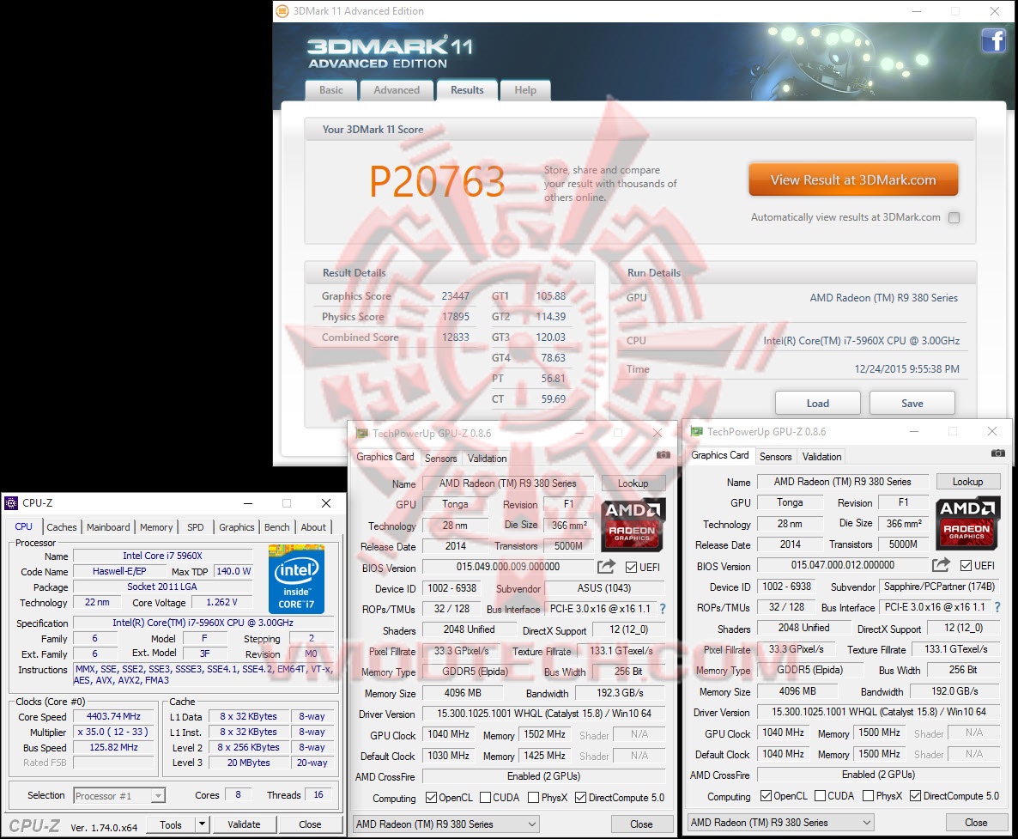This screenshot has height=839, width=1018.
Task: Click View Result at 3DMark.com button
Action: (x=853, y=179)
